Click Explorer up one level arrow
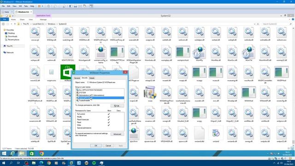Viewport: 295px width, 166px height. click(15, 24)
